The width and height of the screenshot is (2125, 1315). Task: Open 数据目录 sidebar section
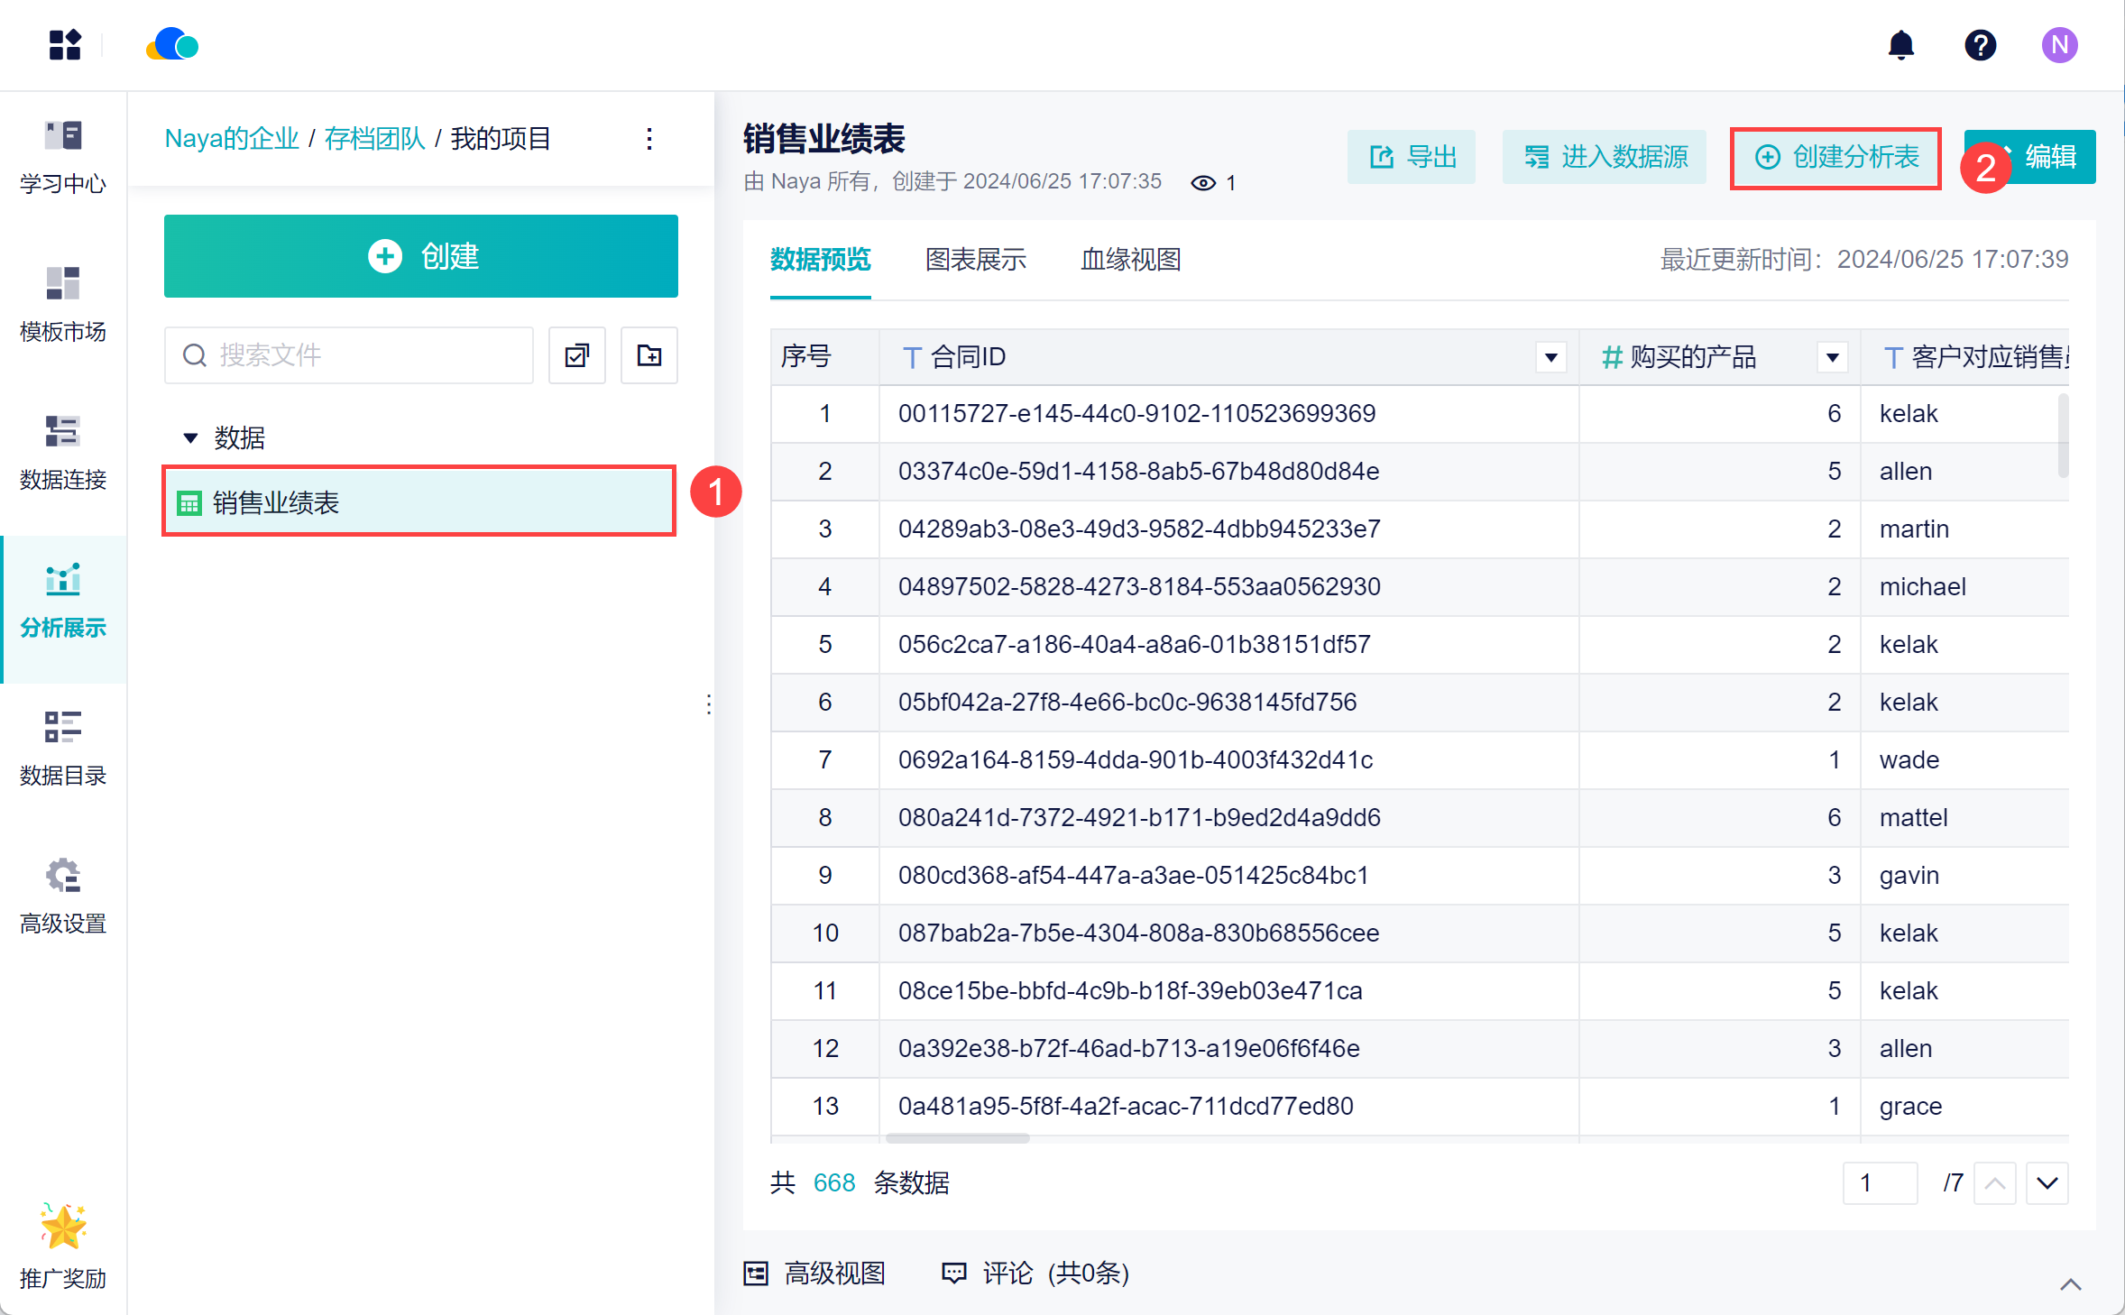(63, 749)
